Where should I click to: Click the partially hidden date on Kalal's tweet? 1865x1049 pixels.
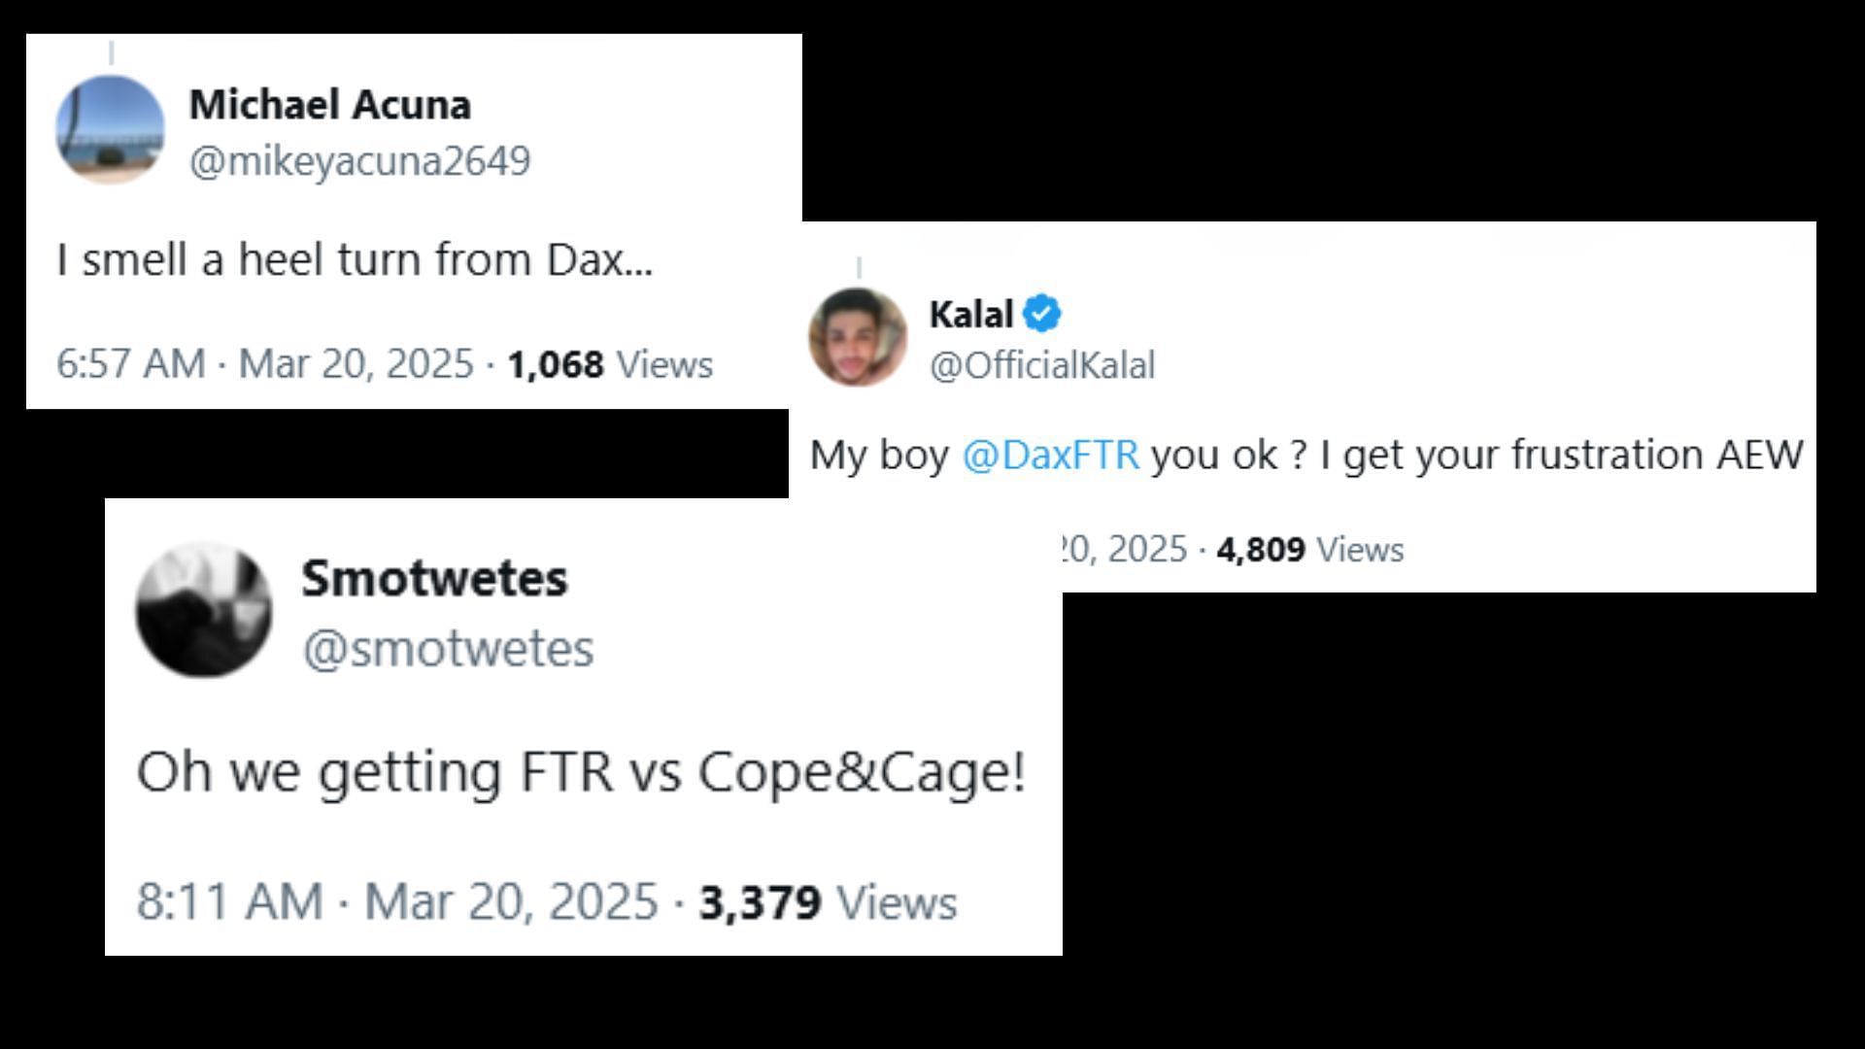pyautogui.click(x=1125, y=550)
